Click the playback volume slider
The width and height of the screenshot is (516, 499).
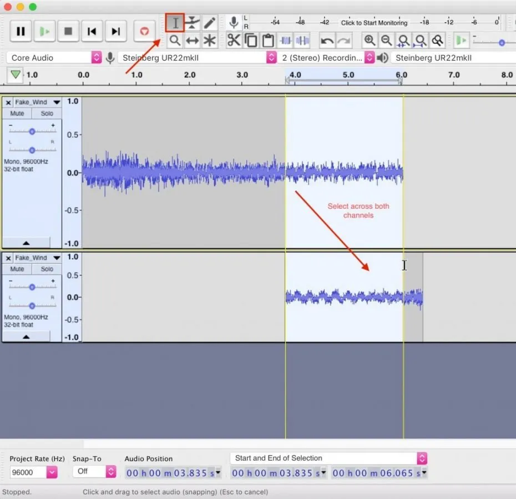501,41
